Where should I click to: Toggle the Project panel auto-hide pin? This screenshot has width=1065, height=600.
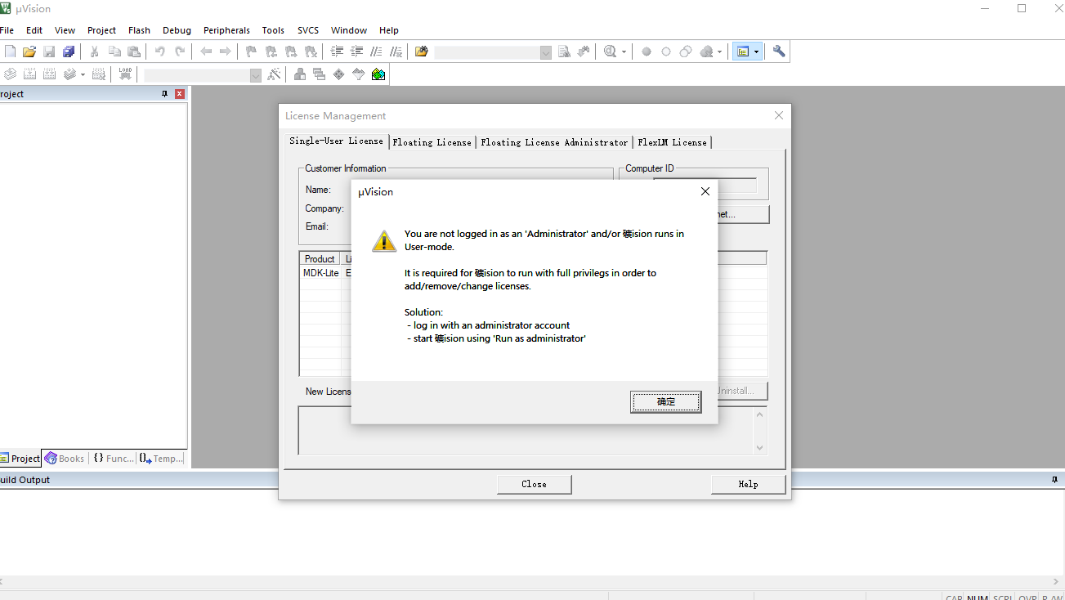click(x=164, y=94)
